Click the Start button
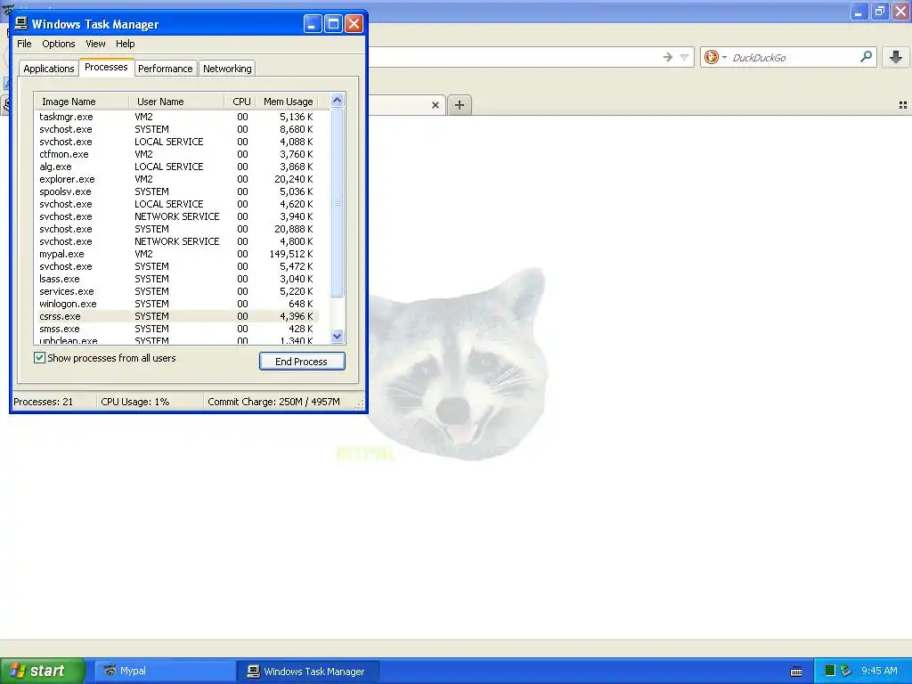Viewport: 912px width, 684px height. click(43, 671)
